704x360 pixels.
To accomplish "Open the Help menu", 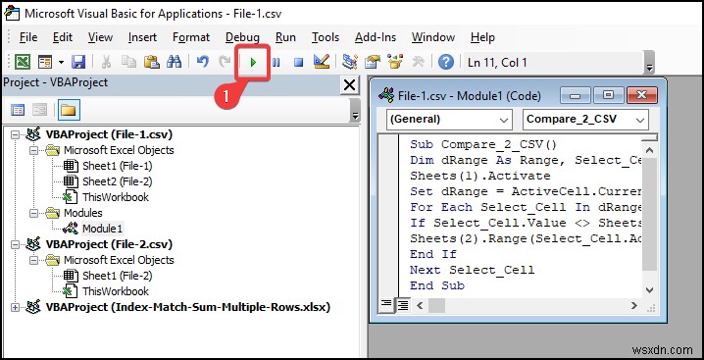I will (x=482, y=37).
